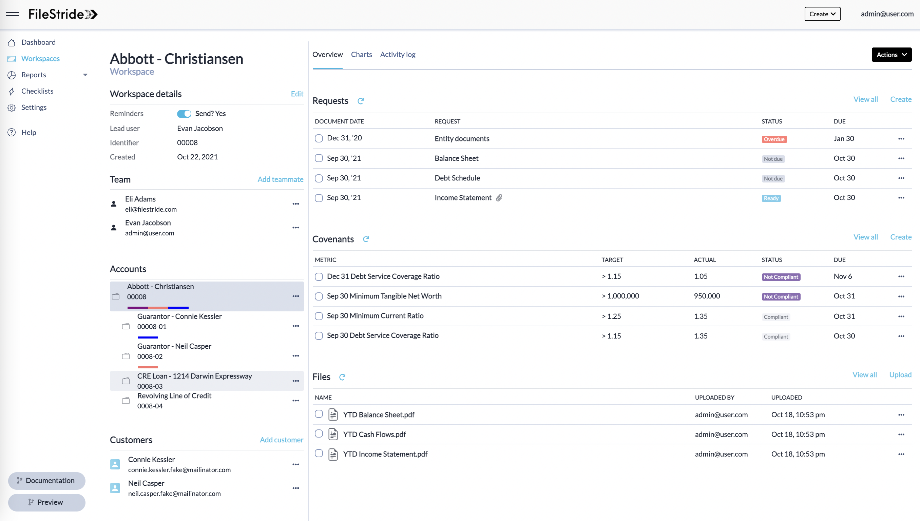Click the Help question mark icon
The width and height of the screenshot is (920, 521).
click(x=12, y=132)
